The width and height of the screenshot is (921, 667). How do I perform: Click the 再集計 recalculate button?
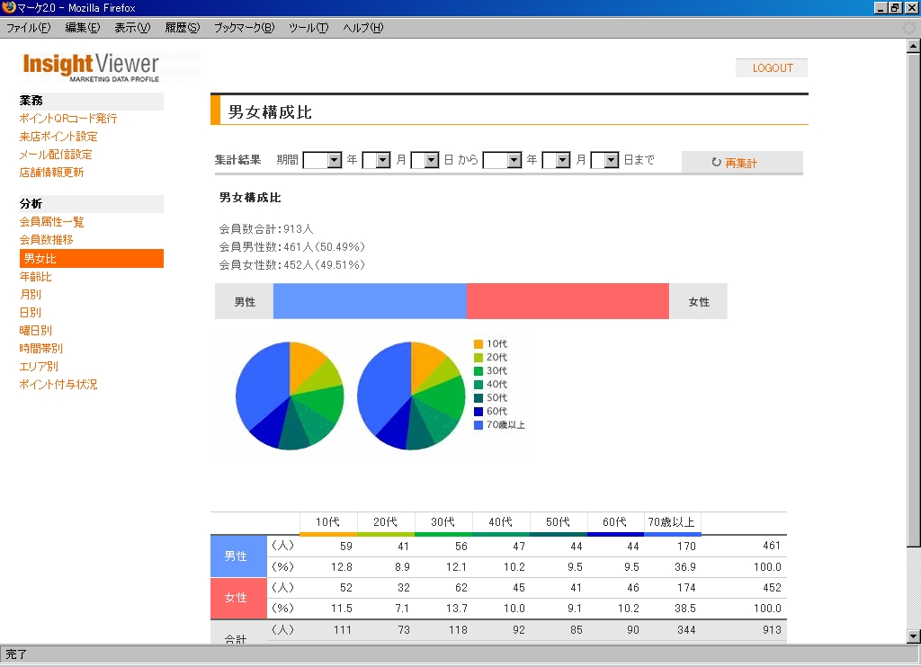click(x=742, y=163)
